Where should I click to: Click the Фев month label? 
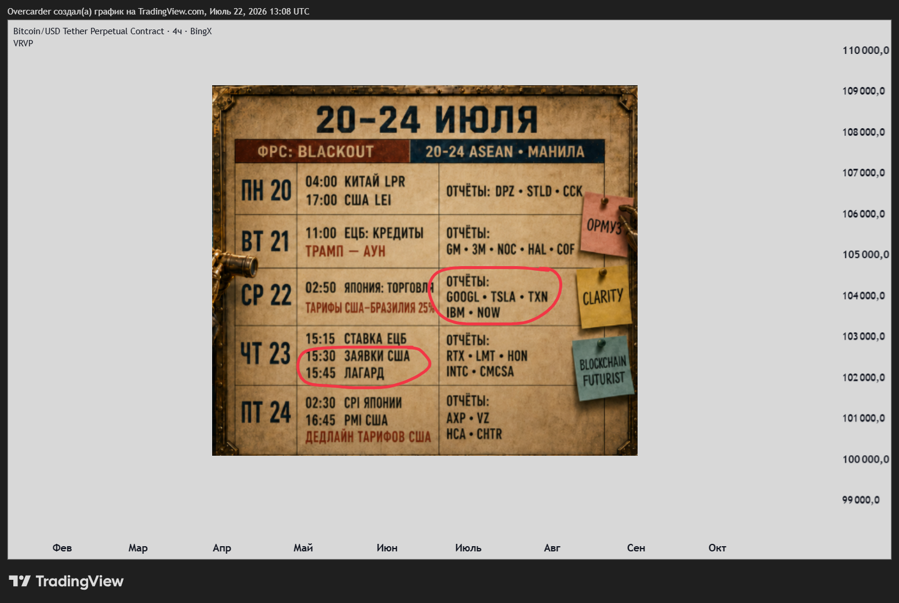click(x=62, y=548)
